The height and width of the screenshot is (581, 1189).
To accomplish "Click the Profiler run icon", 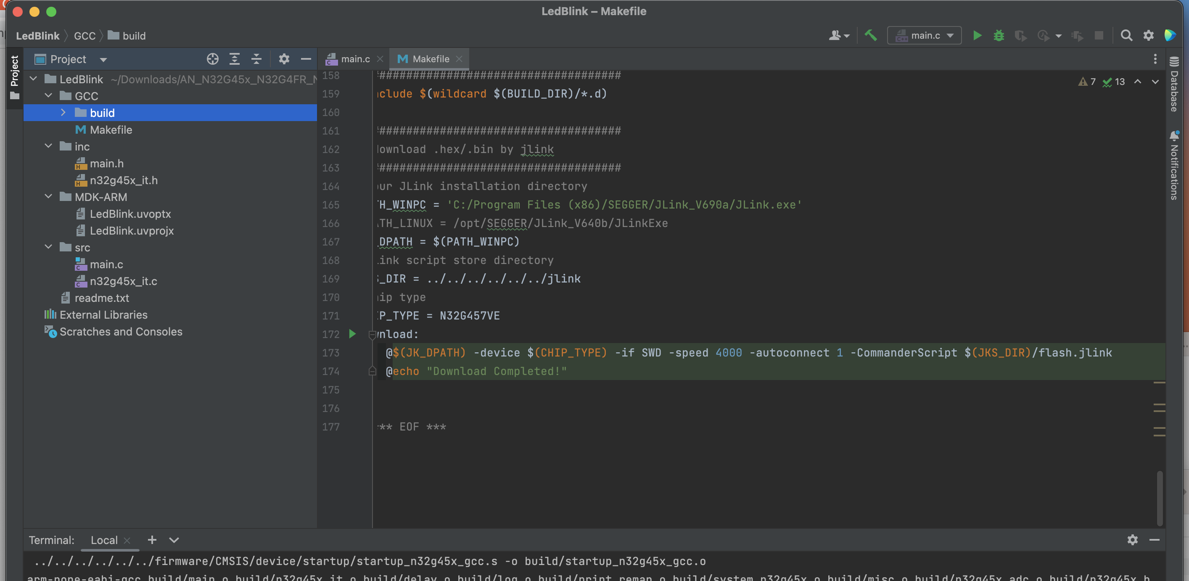I will 1043,36.
